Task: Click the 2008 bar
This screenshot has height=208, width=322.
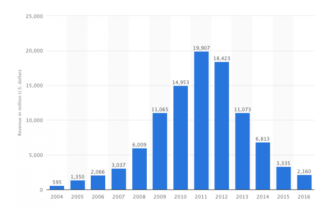Action: [140, 168]
